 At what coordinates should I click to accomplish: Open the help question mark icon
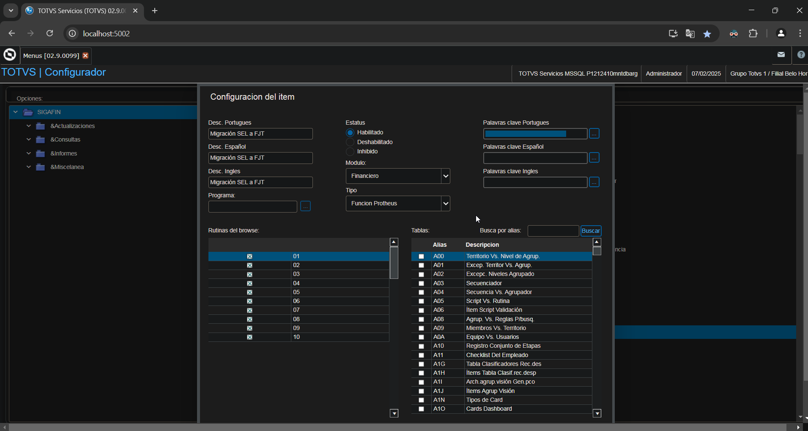(x=801, y=55)
